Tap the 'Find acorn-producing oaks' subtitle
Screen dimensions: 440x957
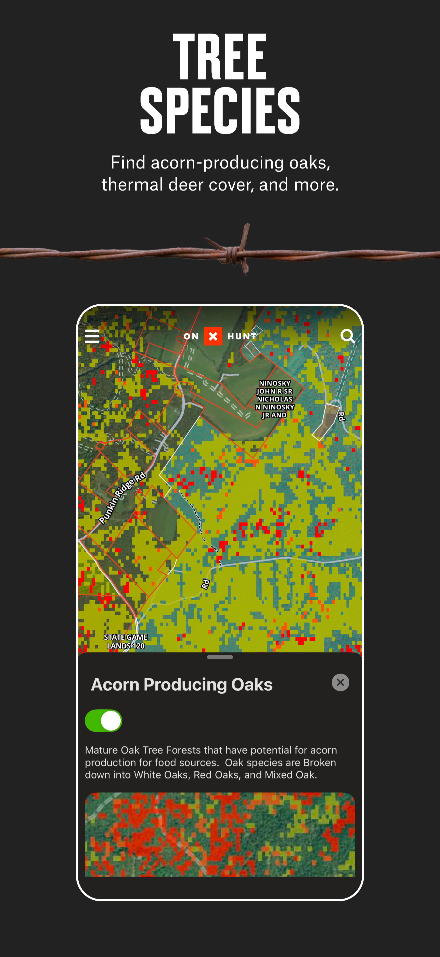(220, 174)
